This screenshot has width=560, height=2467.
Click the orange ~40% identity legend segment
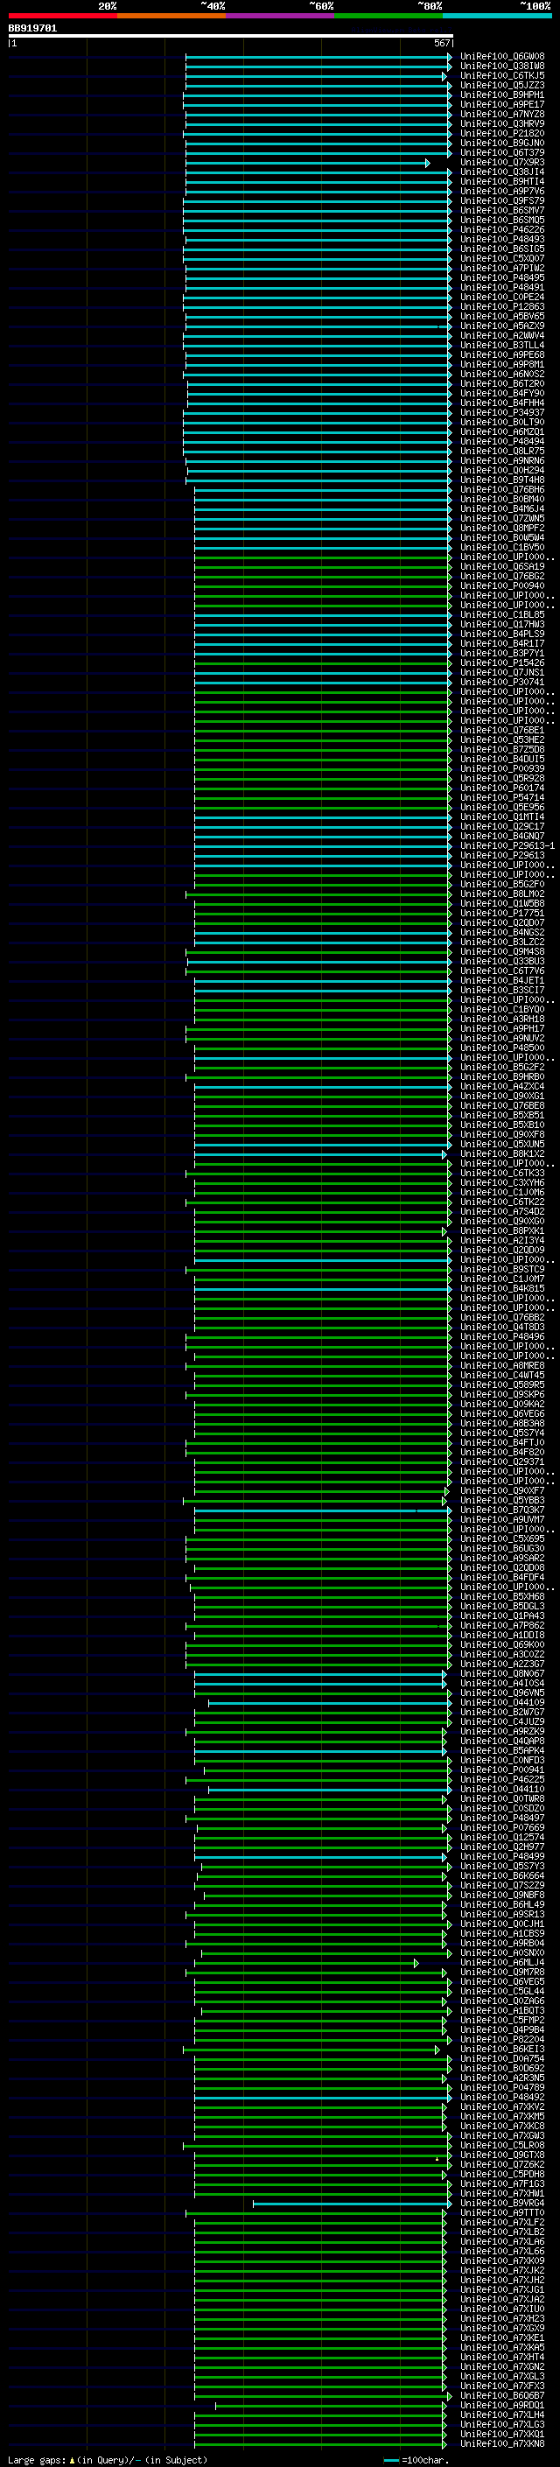click(x=171, y=16)
